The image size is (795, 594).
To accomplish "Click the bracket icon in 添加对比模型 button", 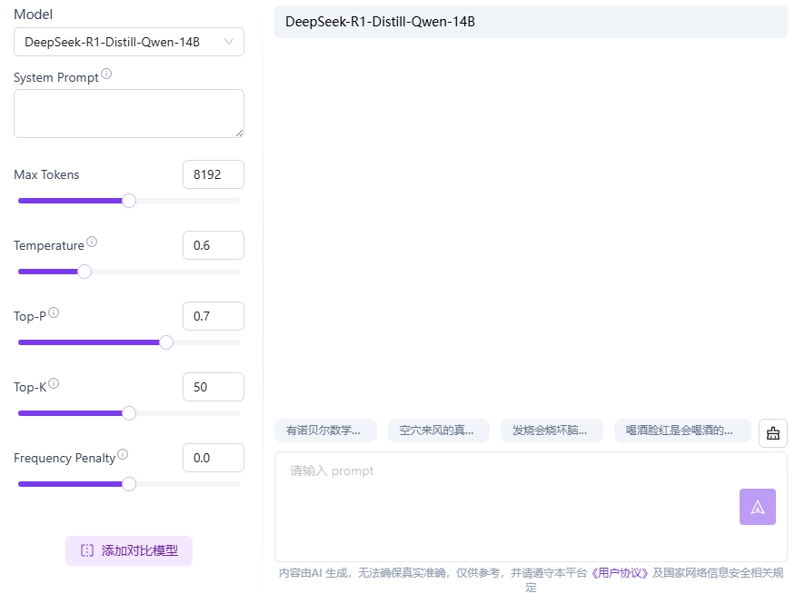I will (86, 551).
